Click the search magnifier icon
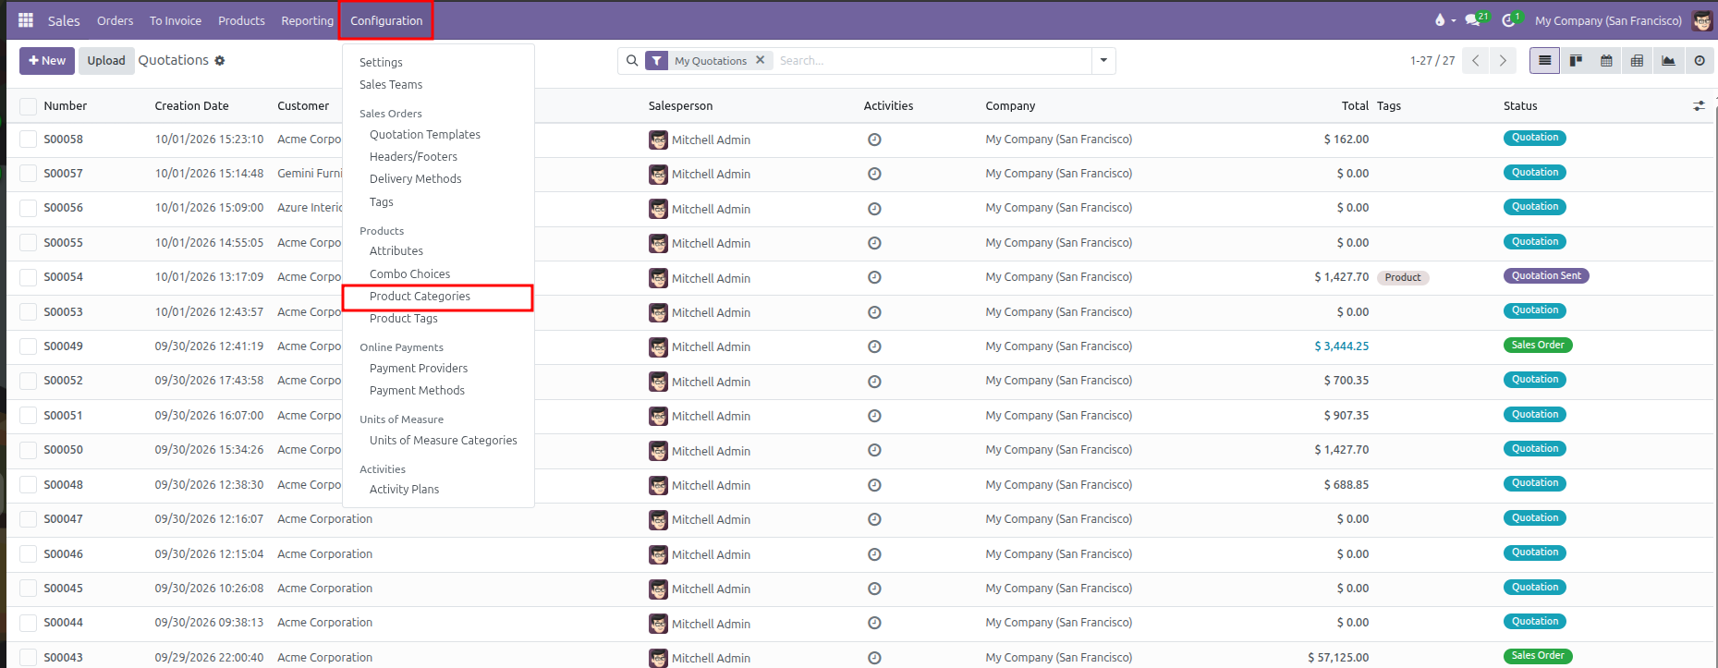The height and width of the screenshot is (668, 1718). [x=632, y=61]
